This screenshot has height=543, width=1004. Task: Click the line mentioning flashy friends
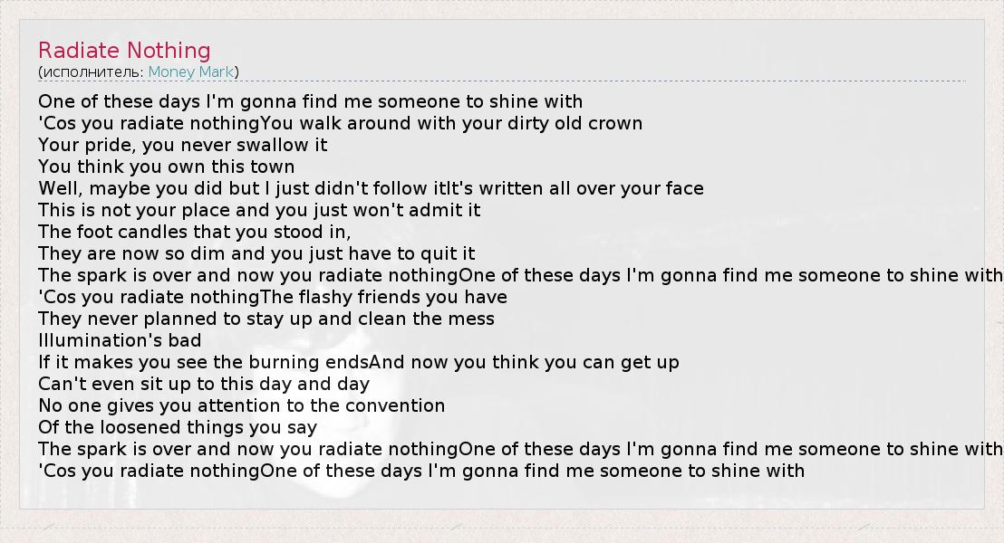point(272,297)
